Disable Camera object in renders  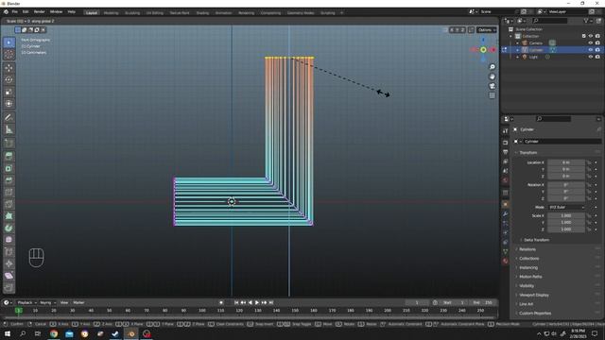point(597,42)
